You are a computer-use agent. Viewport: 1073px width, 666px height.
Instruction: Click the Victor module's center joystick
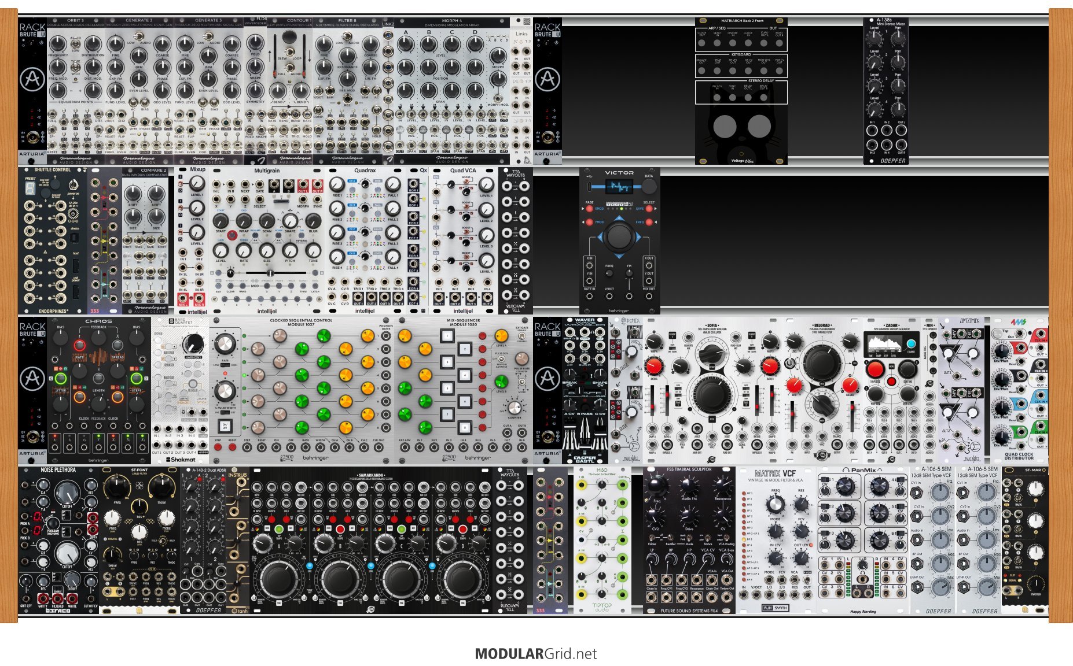tap(619, 236)
